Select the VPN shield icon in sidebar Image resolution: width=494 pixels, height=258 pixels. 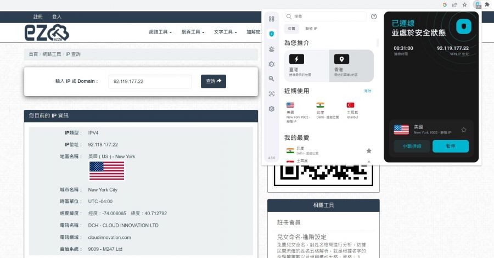coord(271,33)
